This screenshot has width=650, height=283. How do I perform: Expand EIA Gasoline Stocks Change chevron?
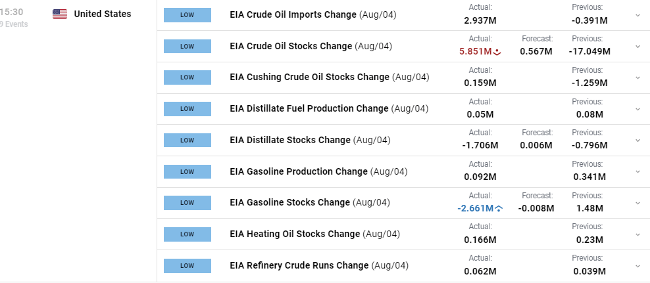coord(637,203)
